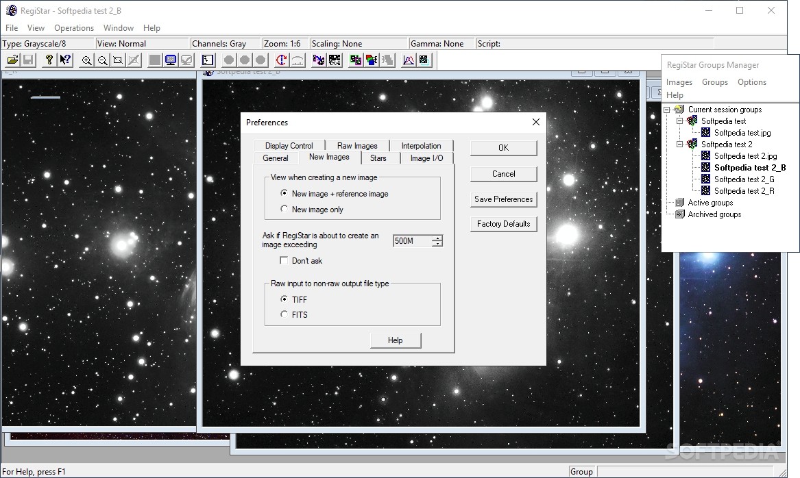Click the Zoom In magnifier icon
The width and height of the screenshot is (800, 478).
(87, 60)
